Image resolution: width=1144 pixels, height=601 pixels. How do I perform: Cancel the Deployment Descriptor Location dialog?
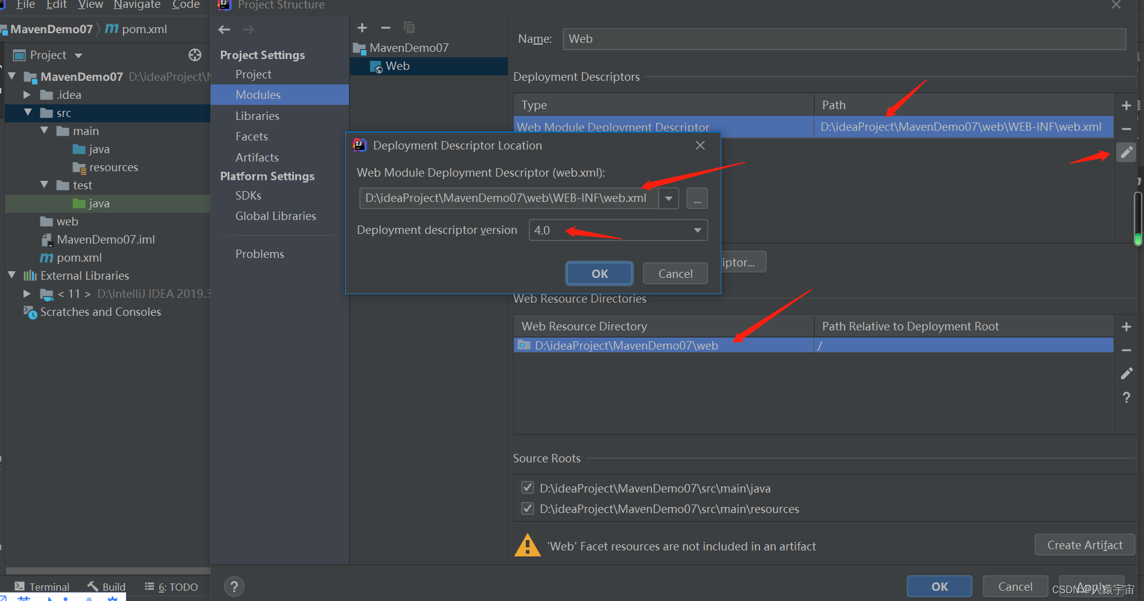tap(676, 274)
